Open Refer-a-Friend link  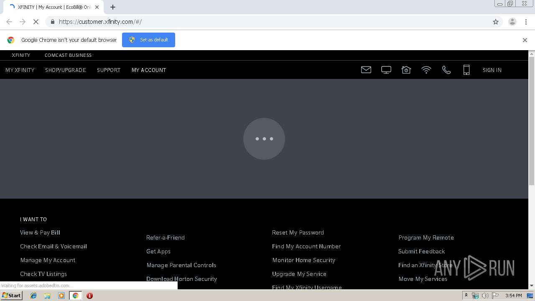pyautogui.click(x=166, y=237)
